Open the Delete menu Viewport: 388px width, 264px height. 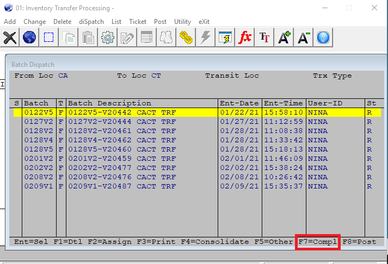tap(63, 22)
